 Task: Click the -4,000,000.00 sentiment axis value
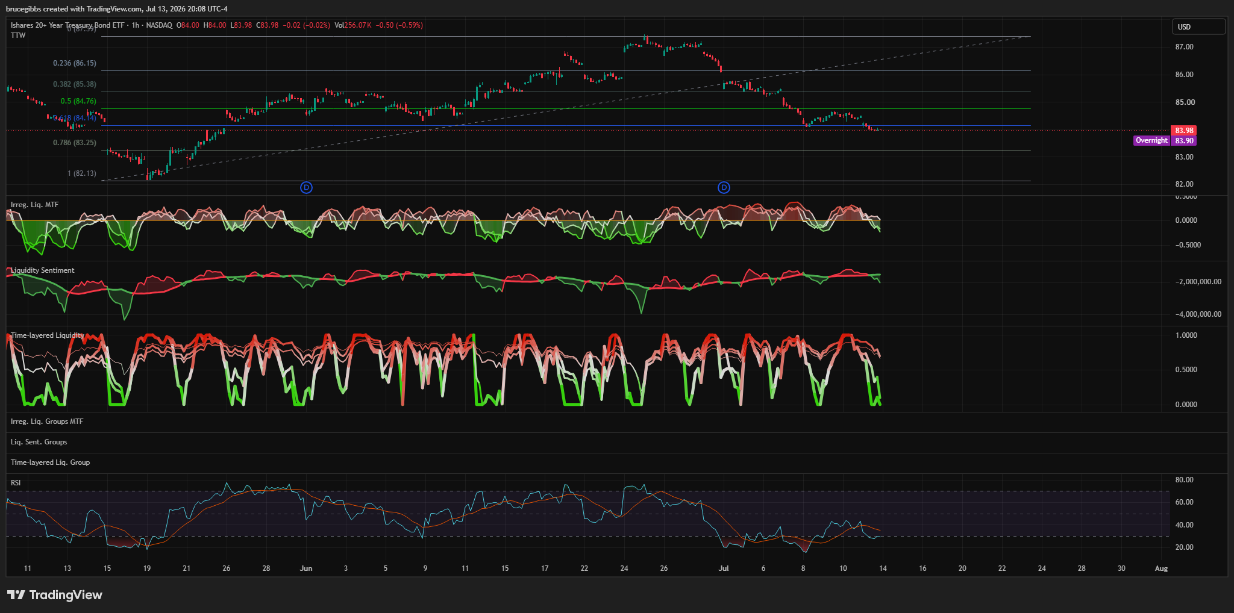point(1198,314)
